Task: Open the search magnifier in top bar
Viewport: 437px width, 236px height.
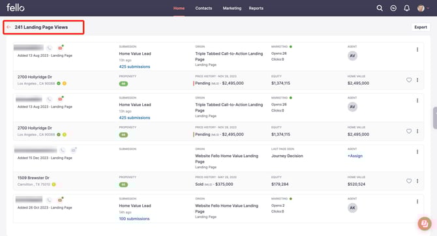Action: tap(380, 8)
